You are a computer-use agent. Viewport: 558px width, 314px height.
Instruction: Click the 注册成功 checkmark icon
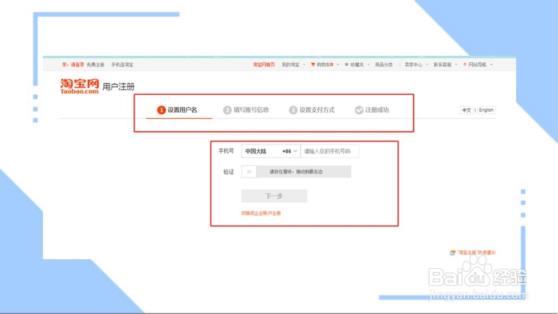(x=359, y=110)
